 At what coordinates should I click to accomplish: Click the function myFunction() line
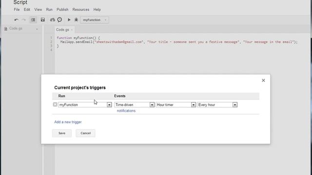[78, 38]
